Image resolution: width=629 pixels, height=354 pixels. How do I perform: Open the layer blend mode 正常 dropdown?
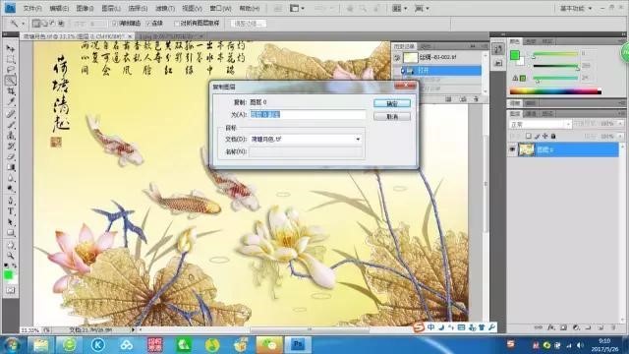pos(540,125)
